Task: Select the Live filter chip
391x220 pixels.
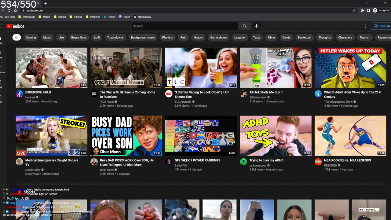Action: coord(61,37)
